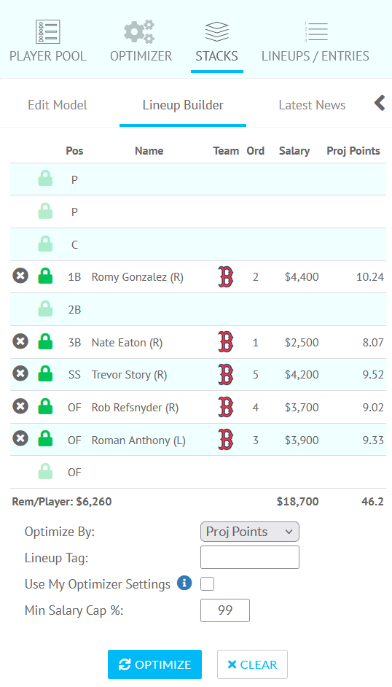Viewport: 392px width, 687px height.
Task: Enable Use My Optimizer Settings checkbox
Action: (x=207, y=584)
